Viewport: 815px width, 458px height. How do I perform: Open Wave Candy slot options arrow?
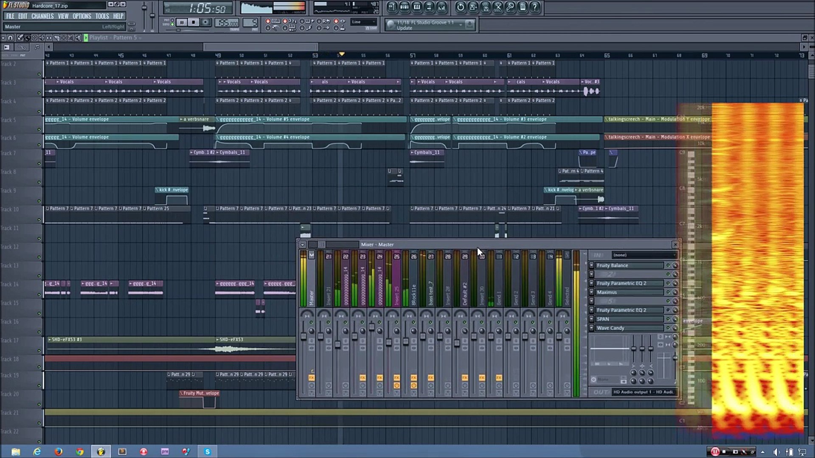click(591, 328)
